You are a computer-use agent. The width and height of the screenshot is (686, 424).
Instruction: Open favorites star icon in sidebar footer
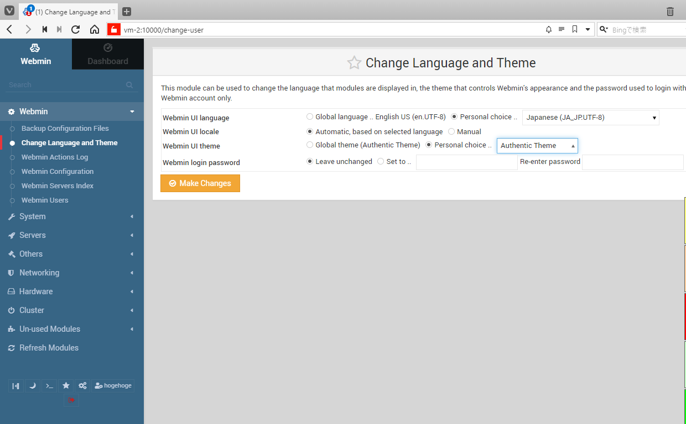[x=66, y=385]
